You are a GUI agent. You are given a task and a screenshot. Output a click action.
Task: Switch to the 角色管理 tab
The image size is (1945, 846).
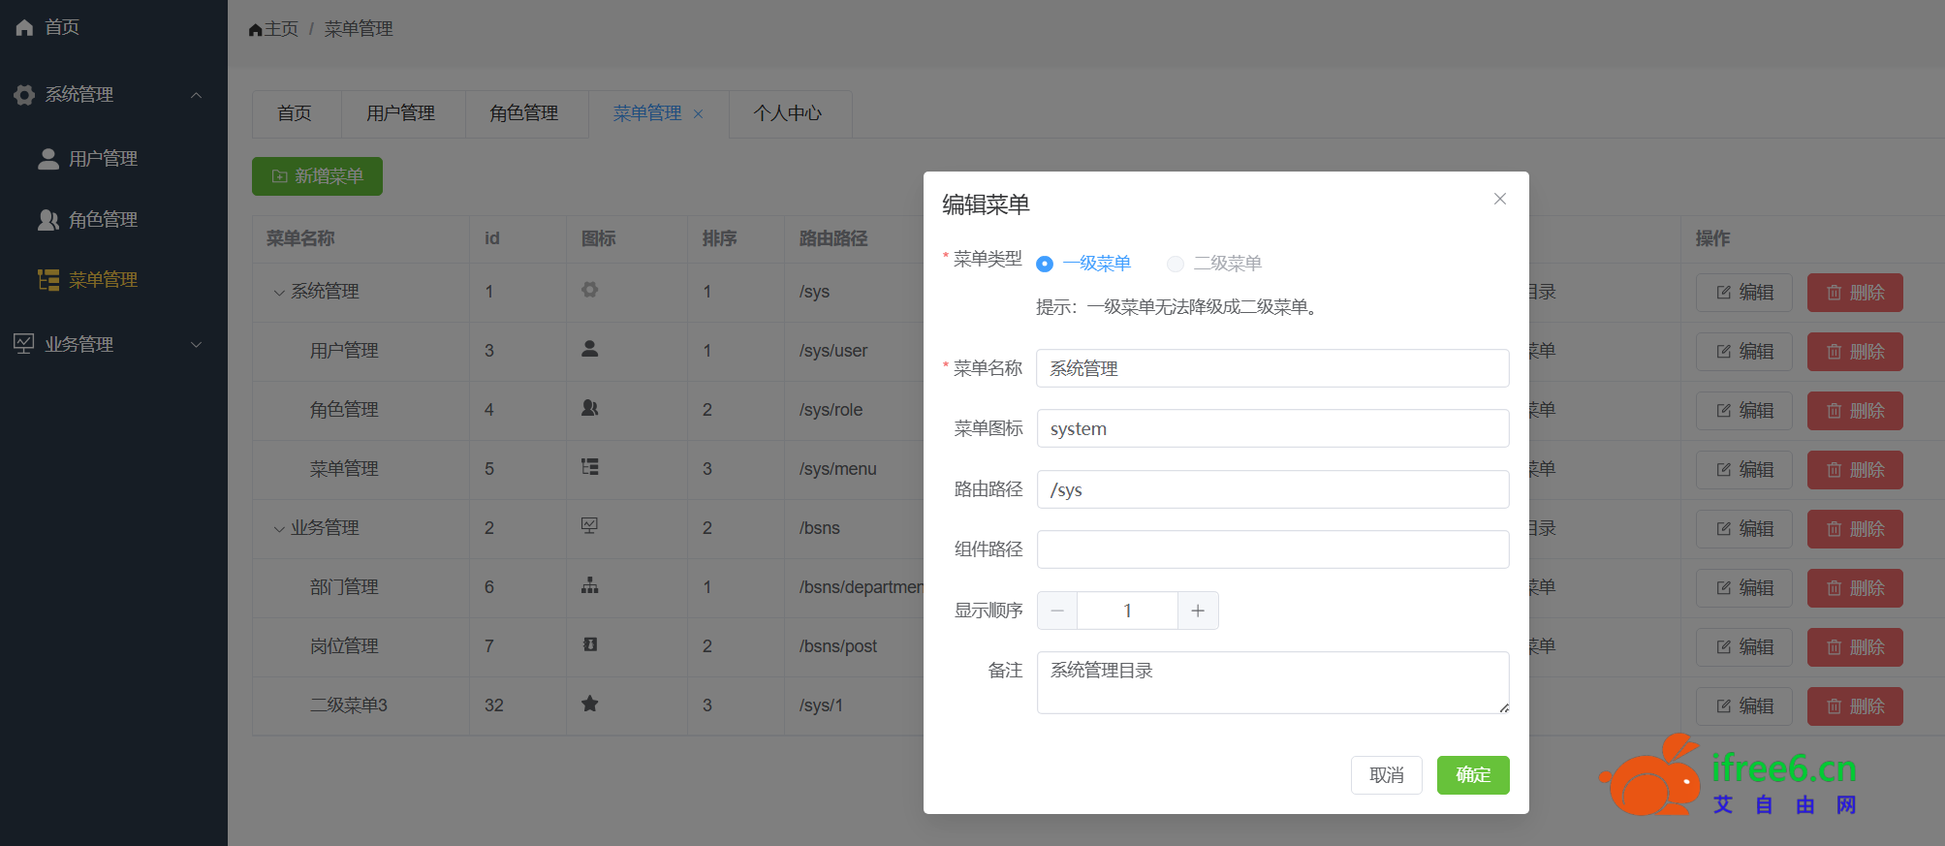point(524,114)
